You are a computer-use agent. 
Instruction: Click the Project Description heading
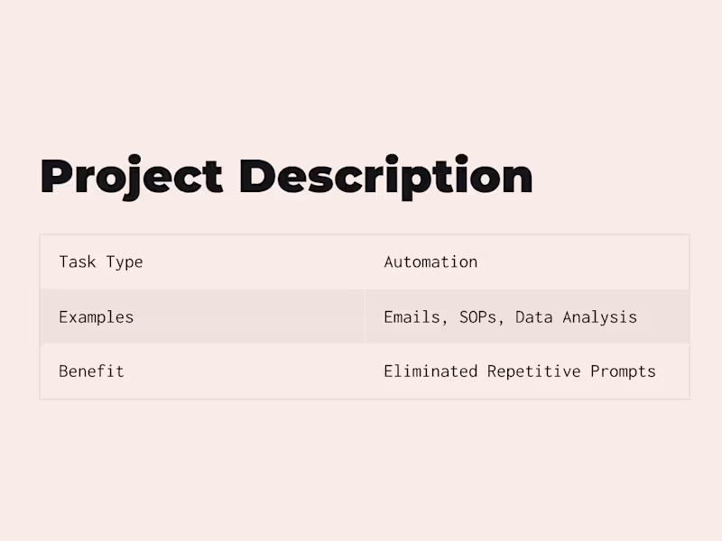tap(286, 177)
